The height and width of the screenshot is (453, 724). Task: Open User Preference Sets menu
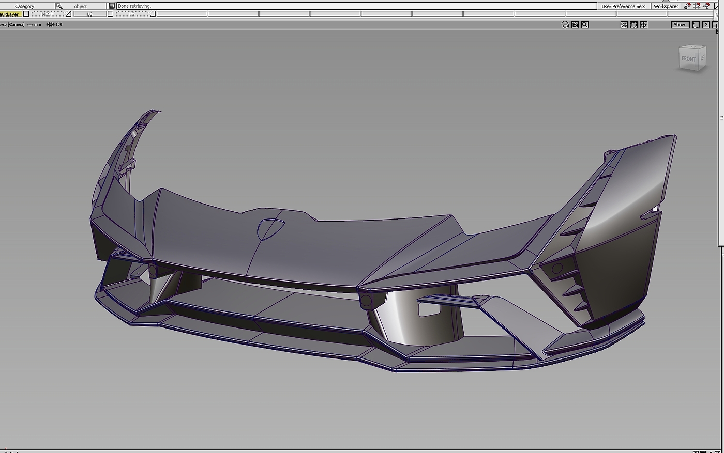(623, 6)
